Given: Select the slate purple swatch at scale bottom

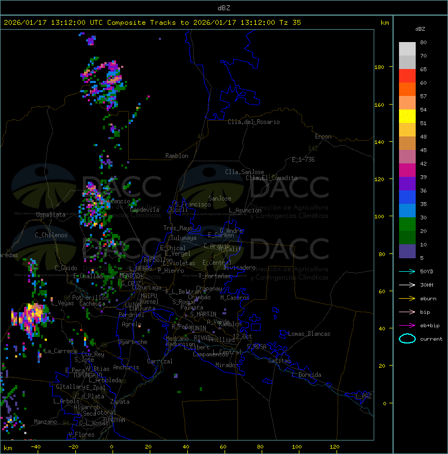Looking at the screenshot, I should tap(407, 251).
